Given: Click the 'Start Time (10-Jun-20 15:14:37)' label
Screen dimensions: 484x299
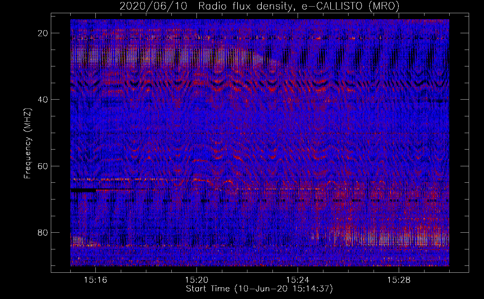Looking at the screenshot, I should 259,289.
